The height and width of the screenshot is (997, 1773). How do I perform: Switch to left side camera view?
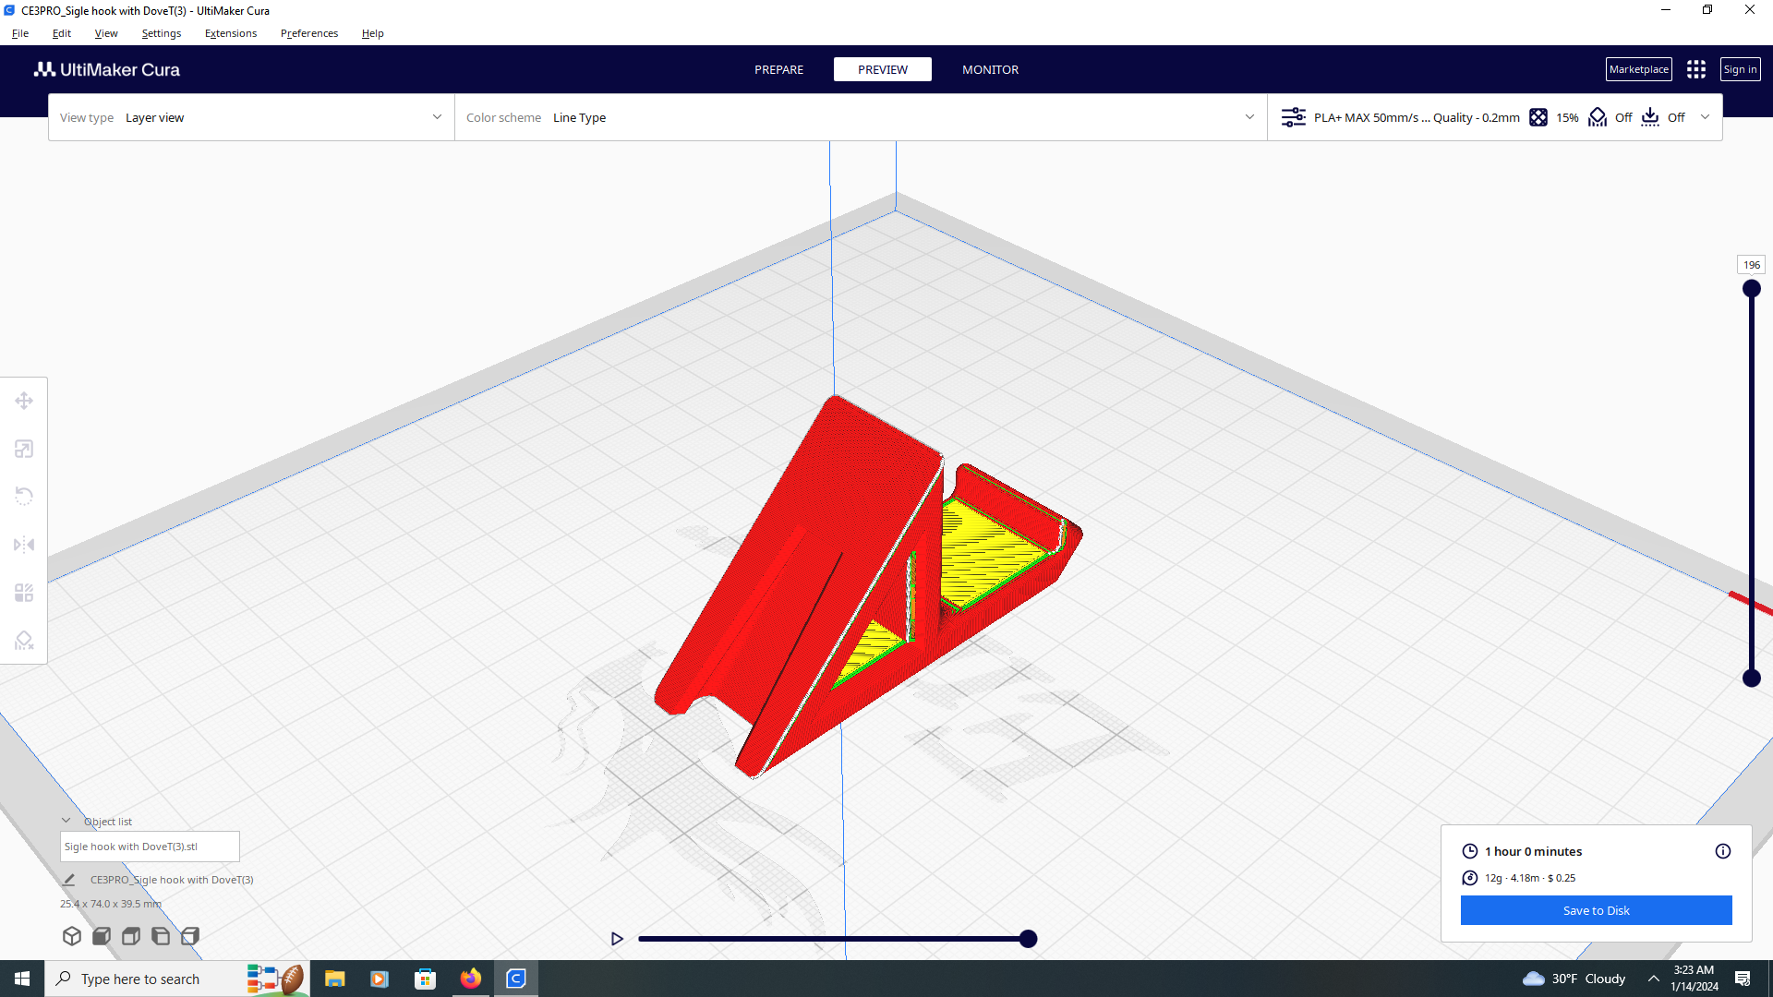(161, 936)
